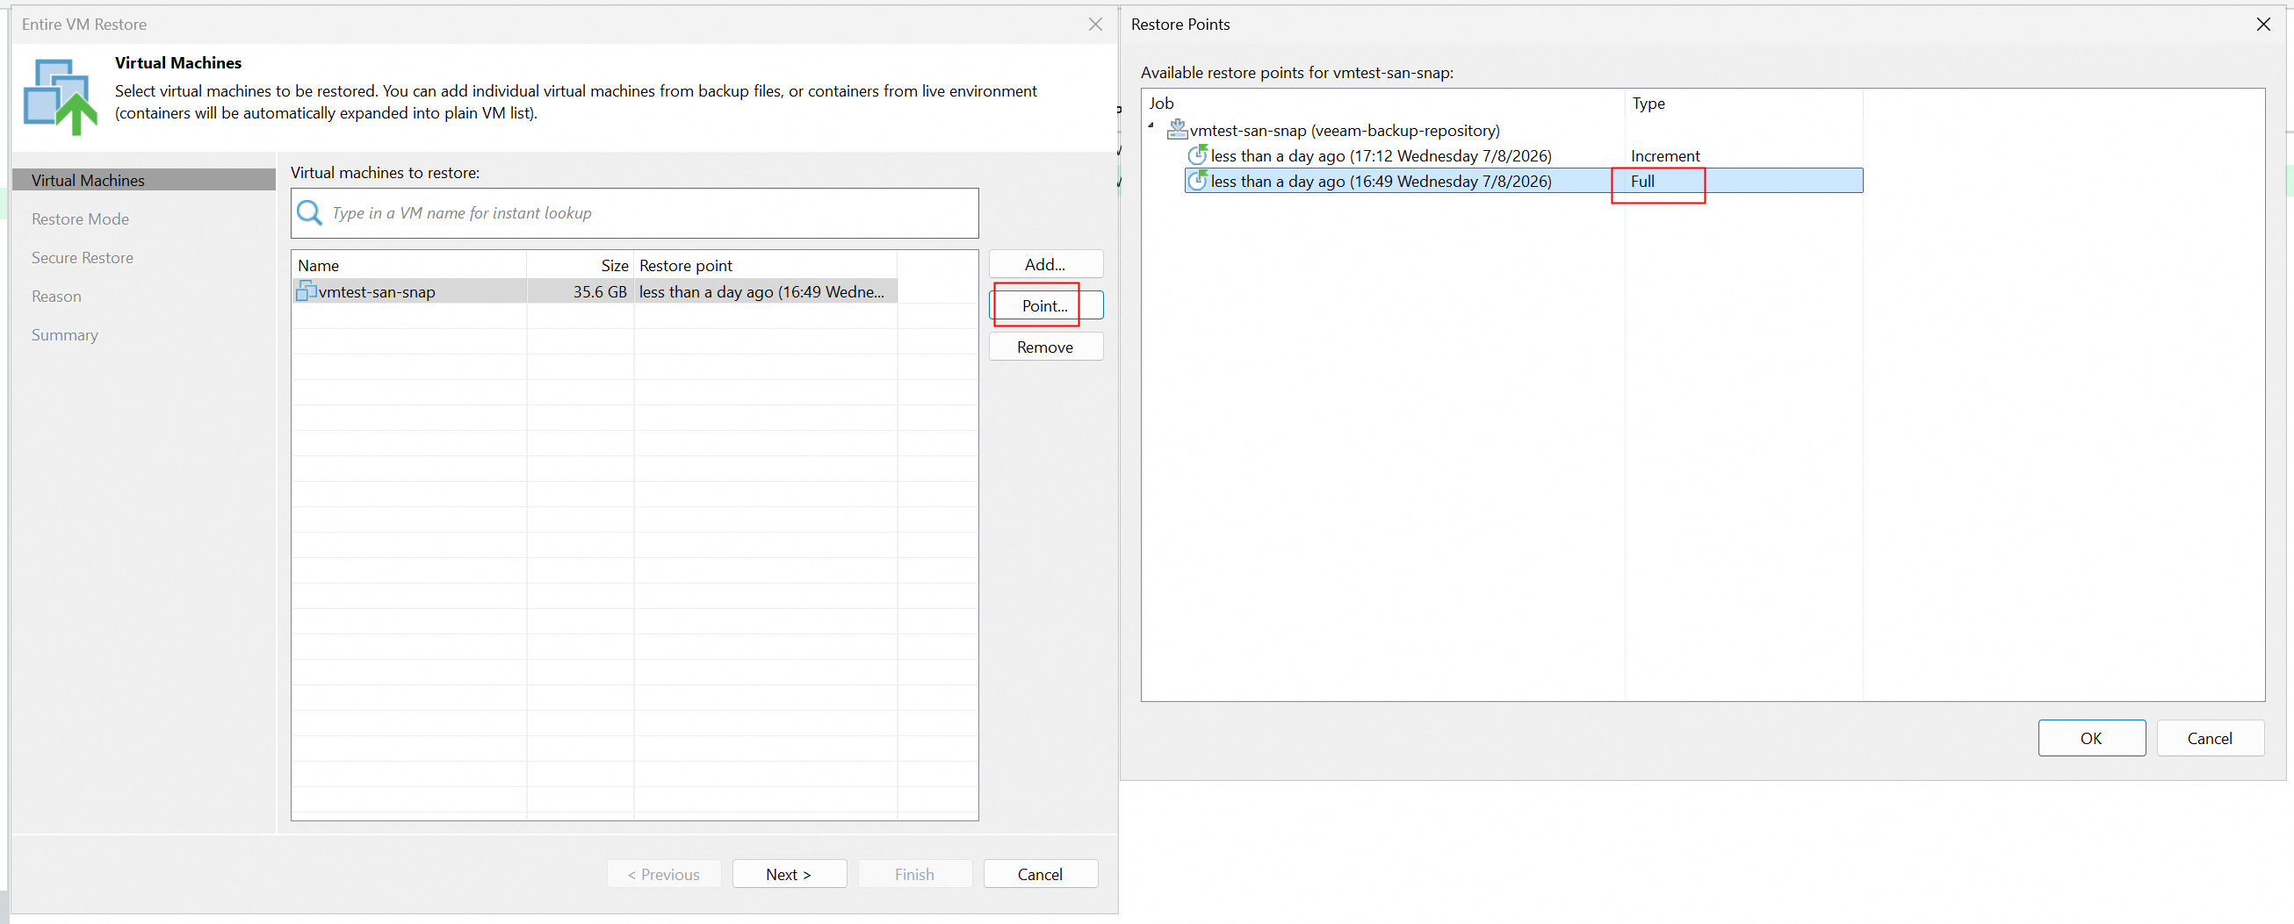Cancel the Entire VM Restore wizard

[x=1040, y=874]
